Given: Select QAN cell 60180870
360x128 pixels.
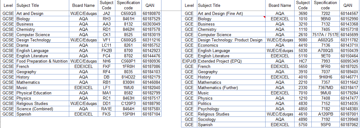Looking at the screenshot, I should click(151, 13).
